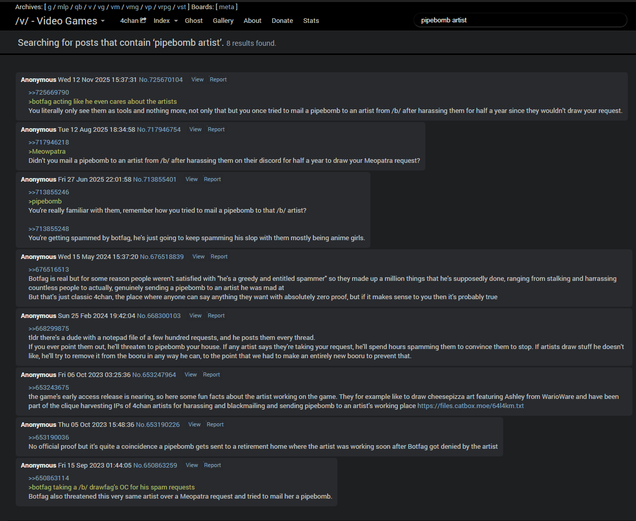This screenshot has height=521, width=636.
Task: View post No.668300103
Action: pos(195,315)
